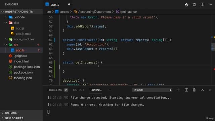Select app.ts in the explorer tree
The image size is (215, 121).
click(x=21, y=50)
